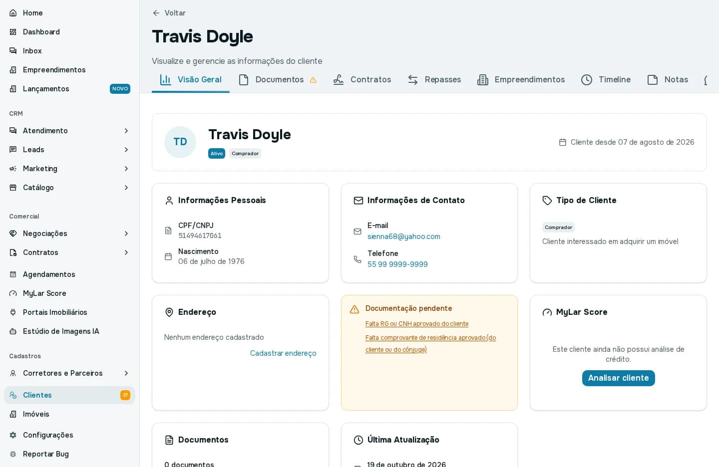Click the Endereço pin icon

pyautogui.click(x=169, y=312)
